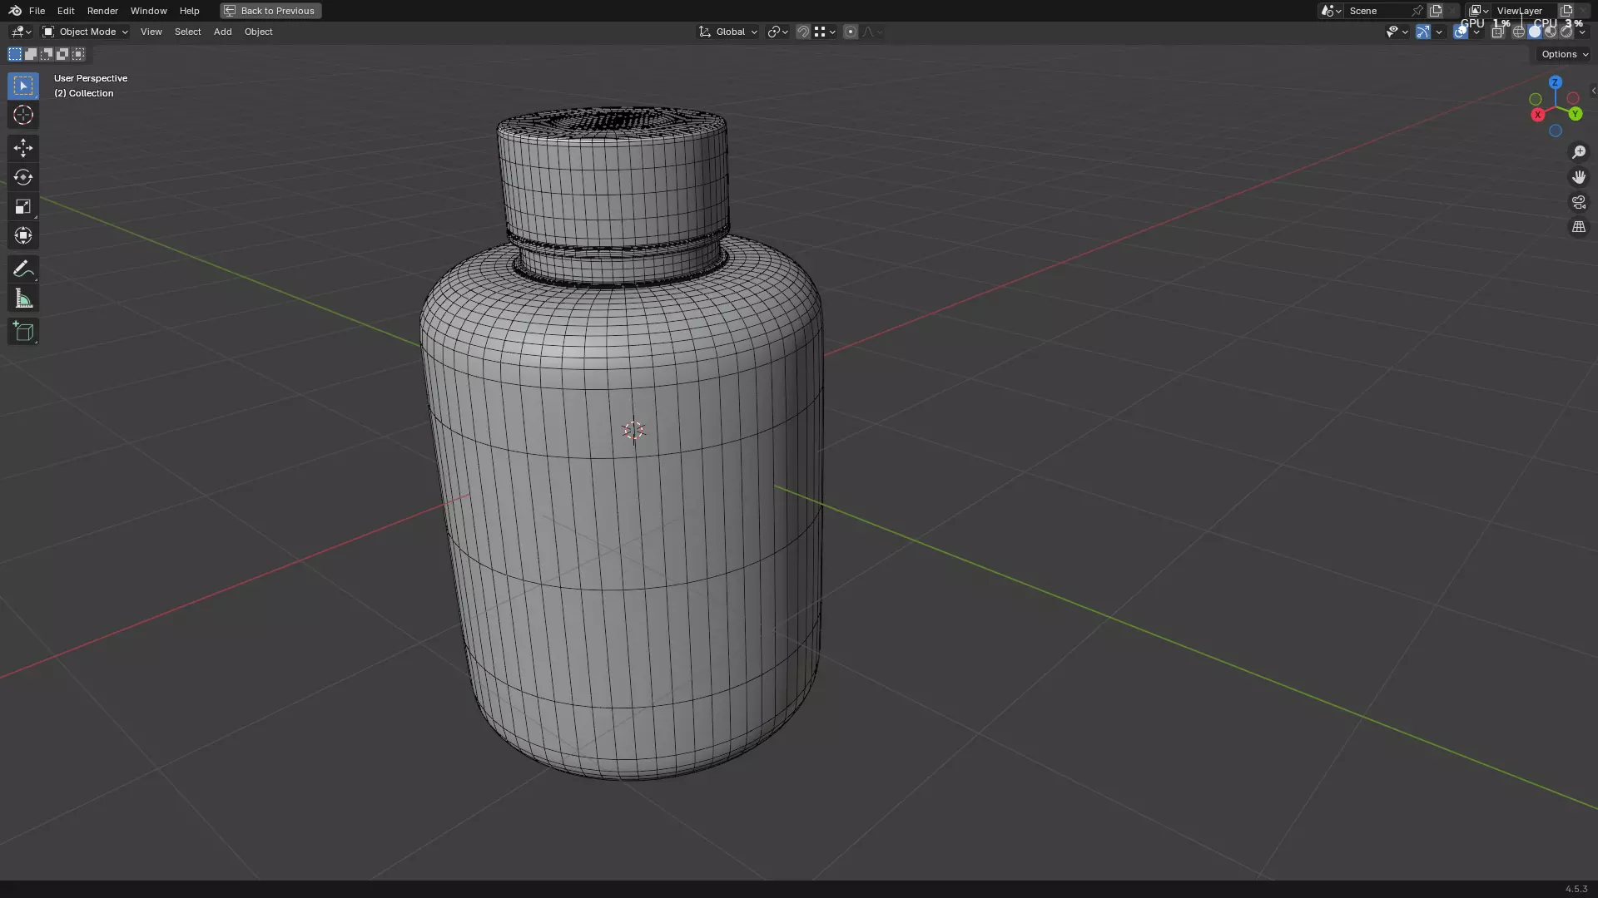The height and width of the screenshot is (898, 1598).
Task: Pin the Scene to workspace
Action: [1417, 11]
